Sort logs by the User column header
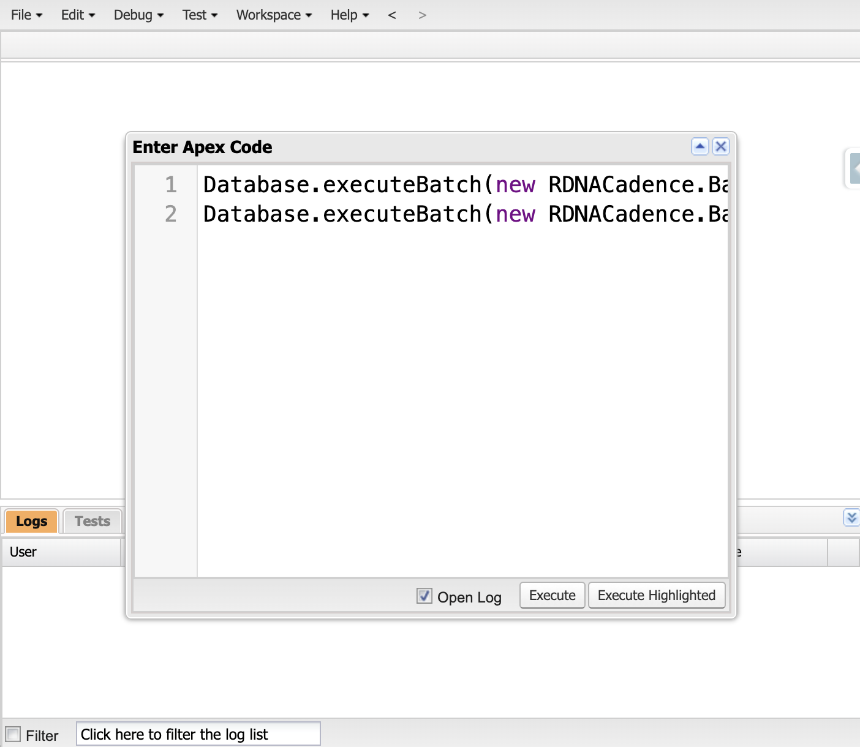Viewport: 860px width, 747px height. point(23,552)
